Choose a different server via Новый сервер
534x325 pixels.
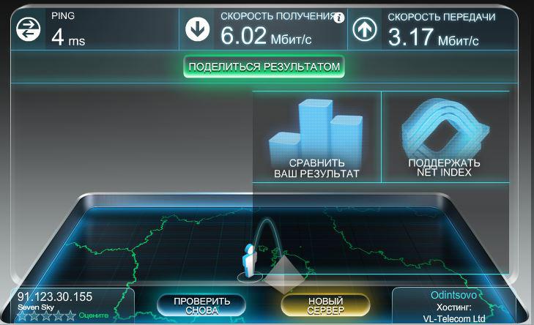point(325,305)
